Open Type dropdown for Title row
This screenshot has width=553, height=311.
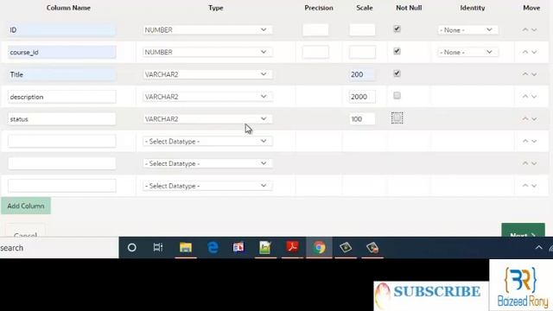click(x=207, y=74)
